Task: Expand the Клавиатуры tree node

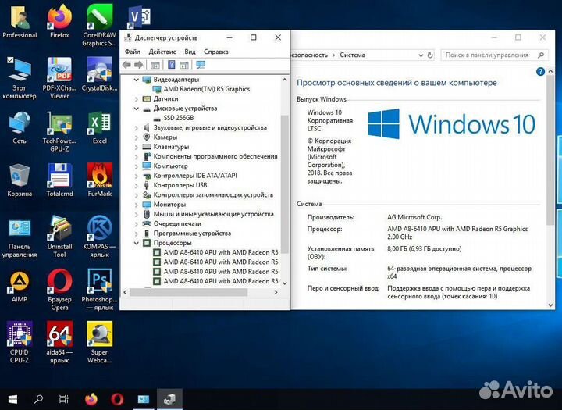Action: [136, 147]
